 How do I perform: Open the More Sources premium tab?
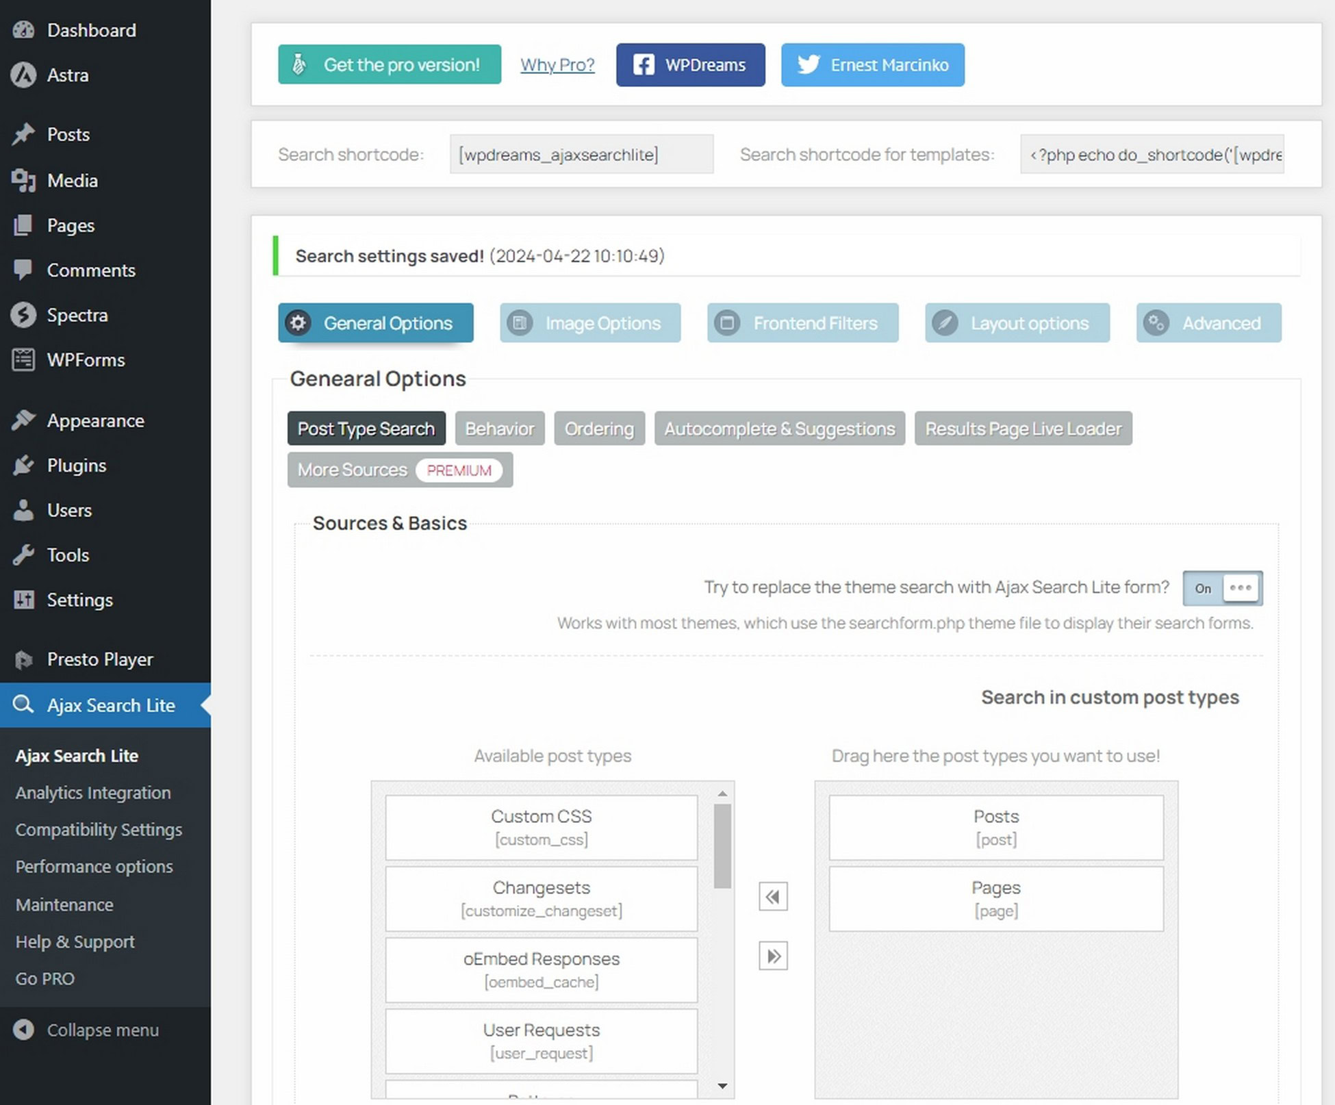click(400, 470)
